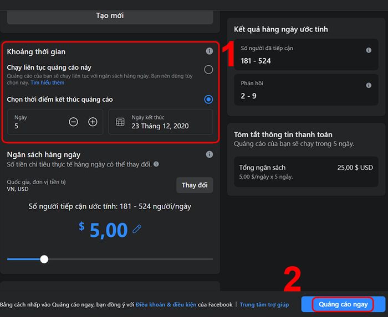Click the Tạo mới button
Image resolution: width=388 pixels, height=317 pixels.
pos(110,17)
